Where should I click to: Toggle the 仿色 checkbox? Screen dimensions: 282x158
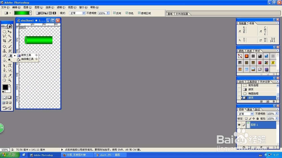coord(127,13)
